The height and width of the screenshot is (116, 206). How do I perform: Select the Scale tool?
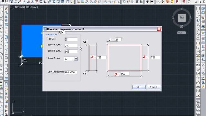[6, 37]
